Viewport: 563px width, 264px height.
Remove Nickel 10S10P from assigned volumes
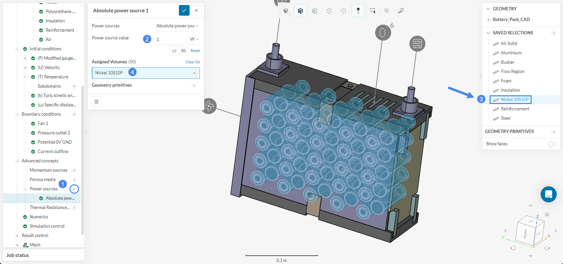[194, 73]
